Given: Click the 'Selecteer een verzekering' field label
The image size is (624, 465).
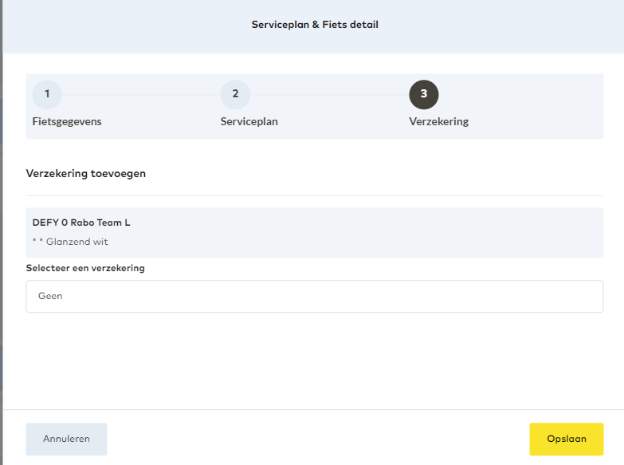Looking at the screenshot, I should point(85,268).
